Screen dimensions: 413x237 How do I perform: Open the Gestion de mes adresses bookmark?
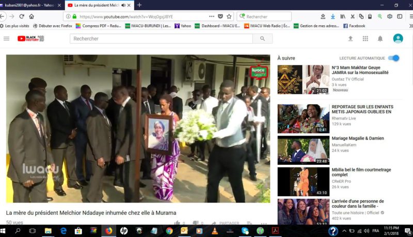pyautogui.click(x=316, y=26)
